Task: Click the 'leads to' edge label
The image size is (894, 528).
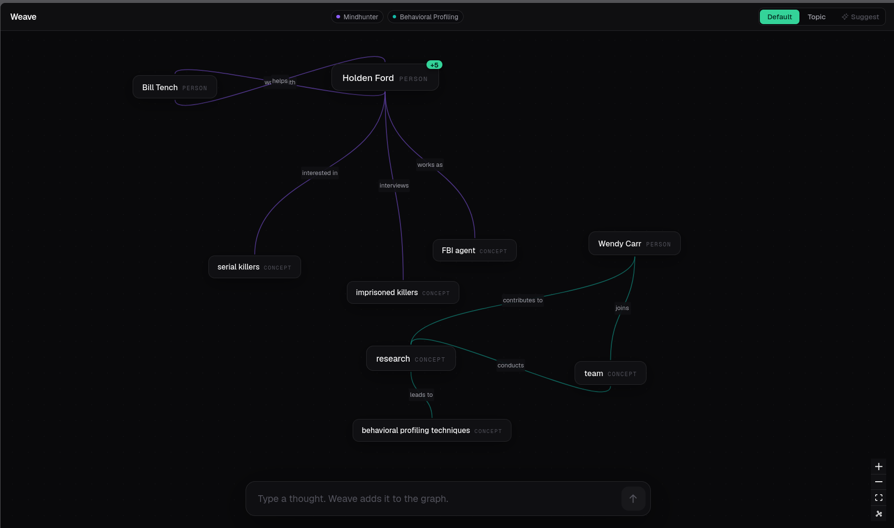Action: (x=421, y=394)
